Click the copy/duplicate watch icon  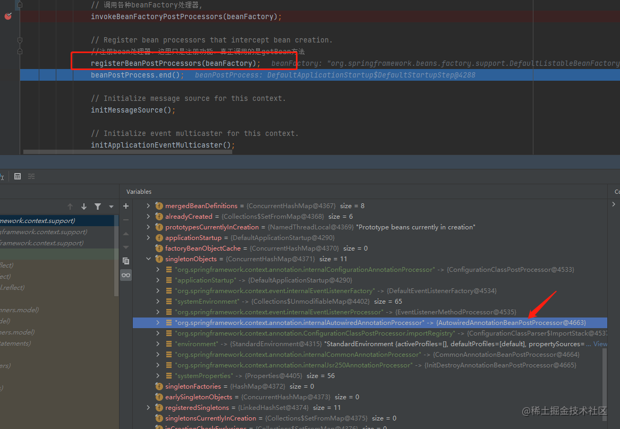[126, 261]
